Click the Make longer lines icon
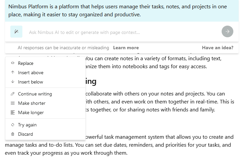245x159 pixels. tap(13, 112)
